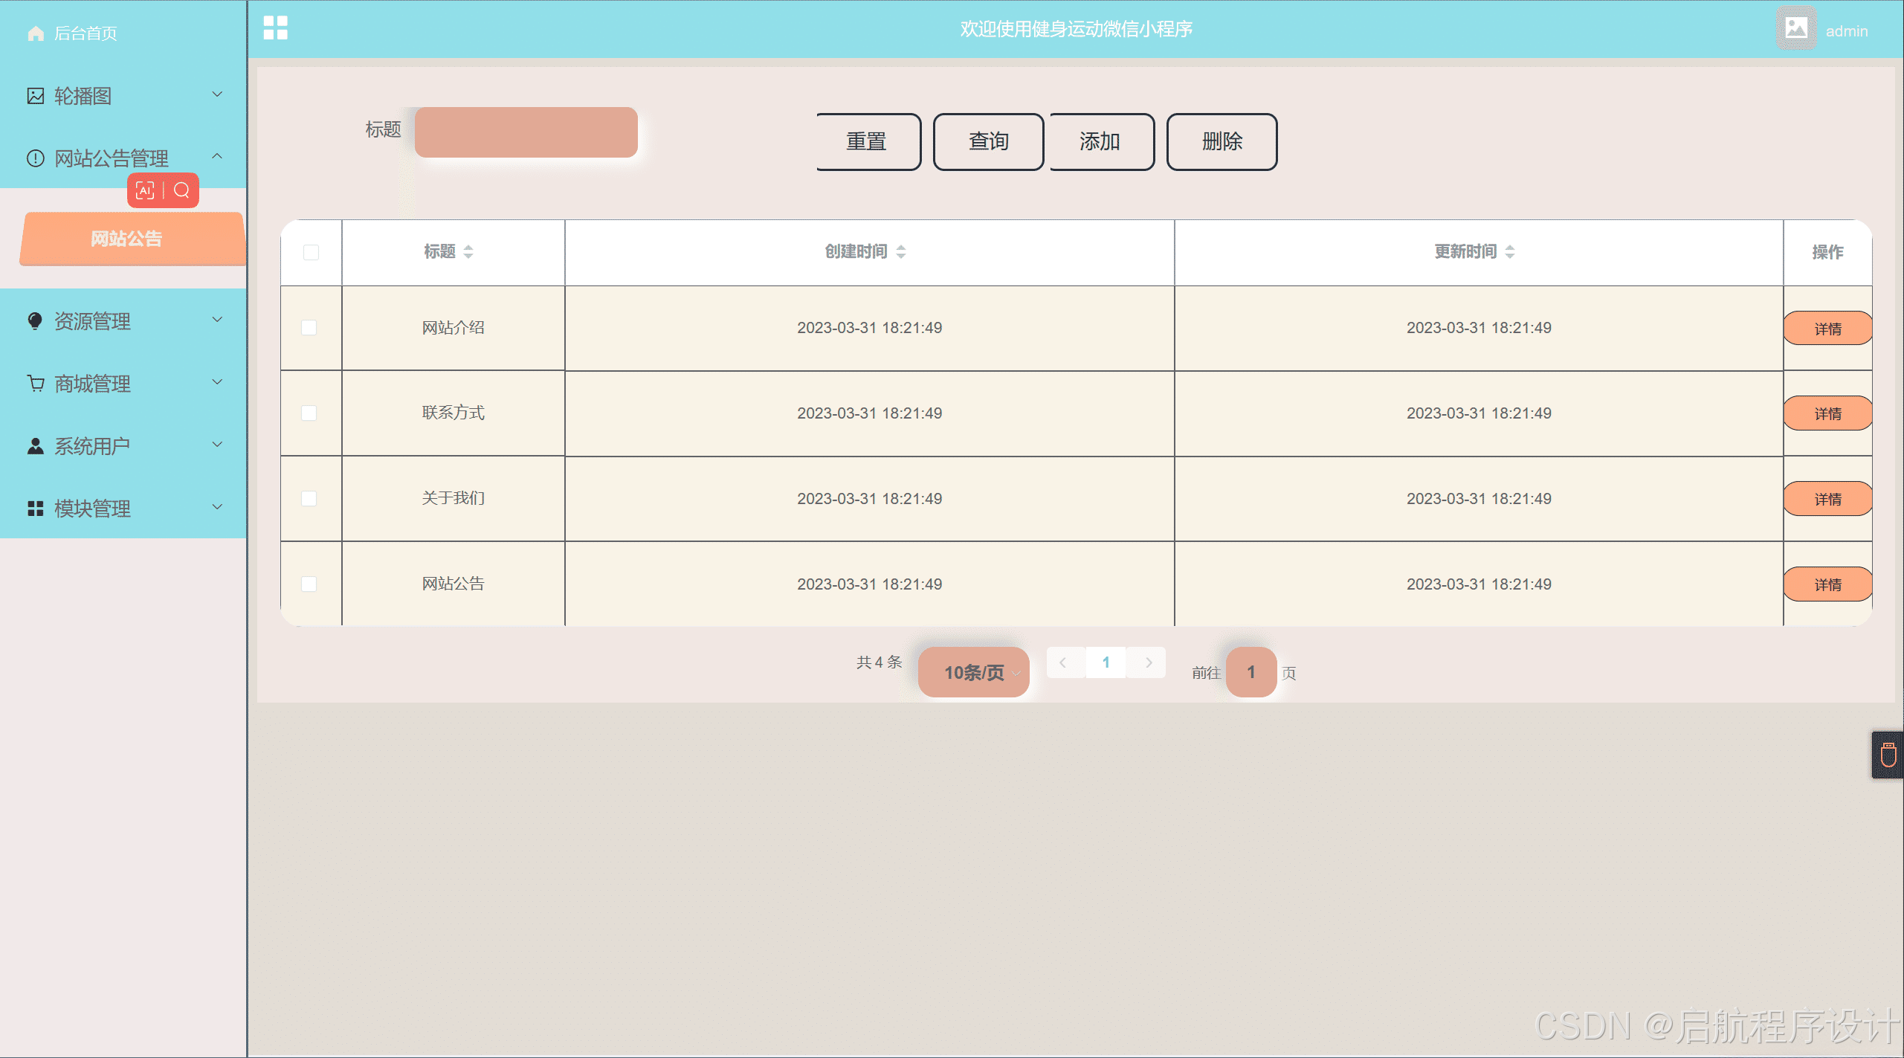Click the admin username text

click(1847, 31)
